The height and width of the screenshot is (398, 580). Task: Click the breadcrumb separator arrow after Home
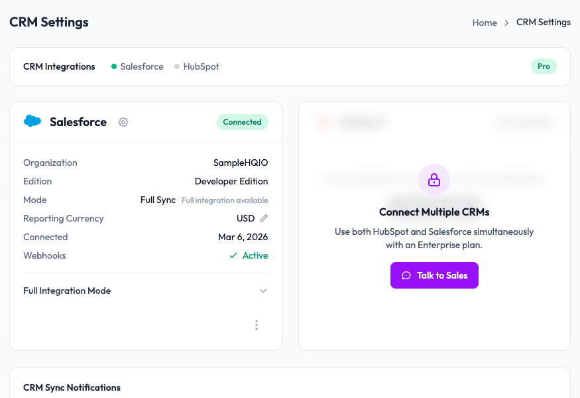(x=505, y=22)
